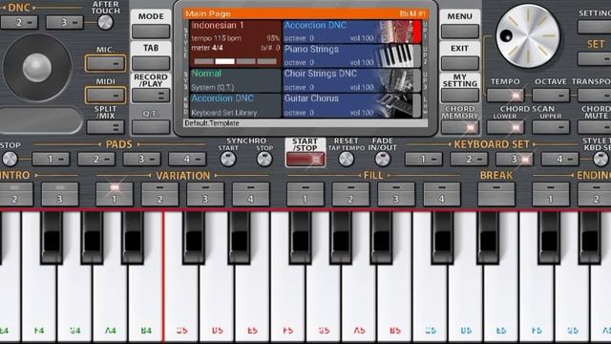Trigger PAD 1
The width and height of the screenshot is (611, 344).
[x=51, y=160]
